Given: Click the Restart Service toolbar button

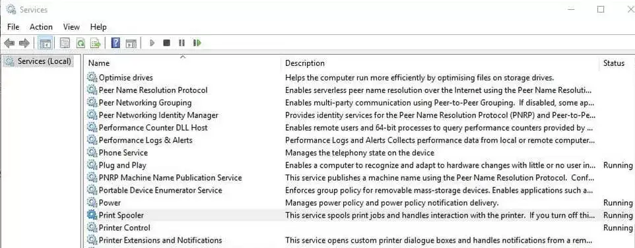Looking at the screenshot, I should [197, 43].
